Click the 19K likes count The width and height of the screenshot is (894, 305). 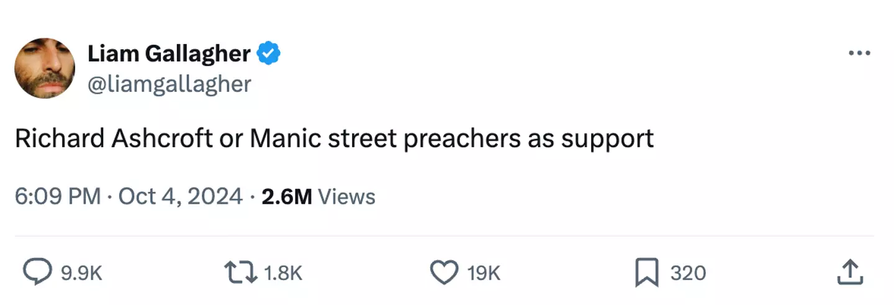click(x=484, y=273)
